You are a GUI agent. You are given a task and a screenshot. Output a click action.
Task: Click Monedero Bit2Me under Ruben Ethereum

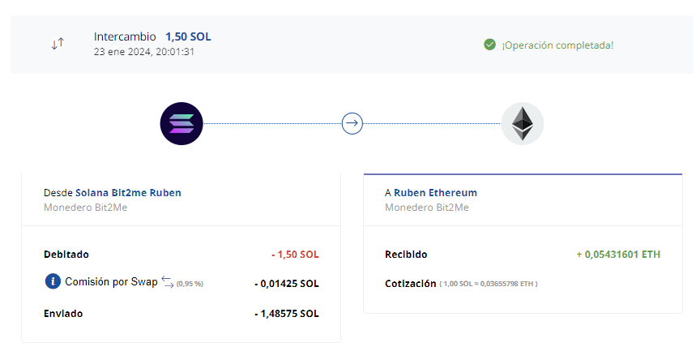[x=426, y=207]
